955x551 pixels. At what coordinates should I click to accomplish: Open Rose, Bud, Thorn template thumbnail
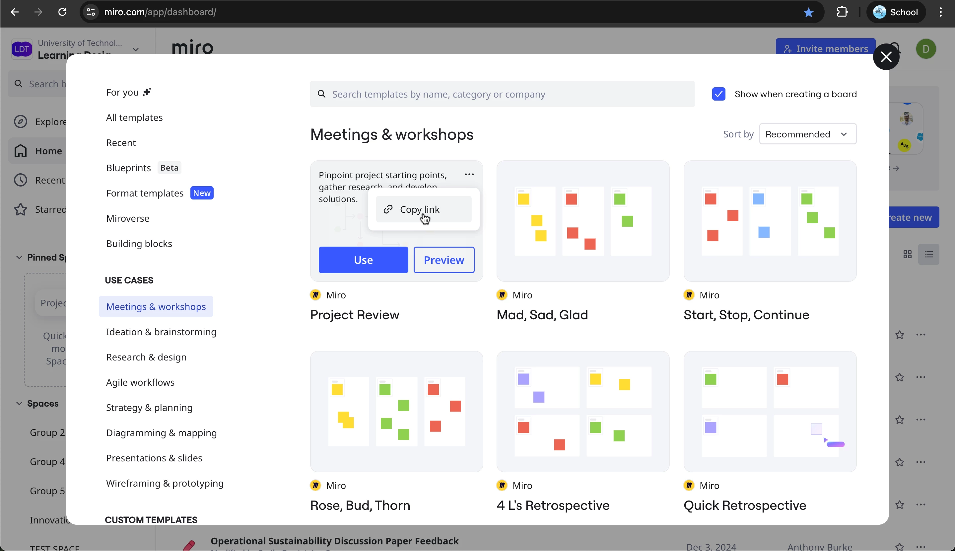tap(396, 411)
